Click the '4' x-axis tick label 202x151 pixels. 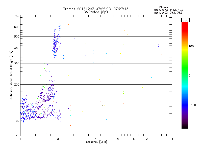point(96,139)
